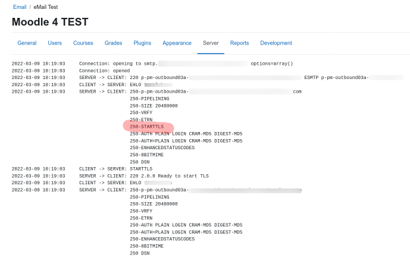Click the '220 p-pm-outbound03a-' server greeting
Image resolution: width=410 pixels, height=258 pixels.
click(159, 77)
